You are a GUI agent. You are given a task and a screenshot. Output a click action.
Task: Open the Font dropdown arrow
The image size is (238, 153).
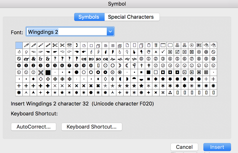click(x=110, y=31)
